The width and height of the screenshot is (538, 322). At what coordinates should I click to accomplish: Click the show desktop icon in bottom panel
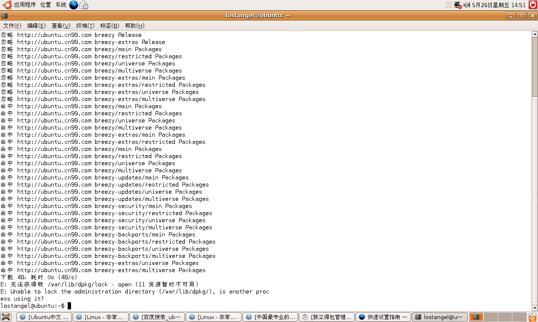tap(5, 317)
